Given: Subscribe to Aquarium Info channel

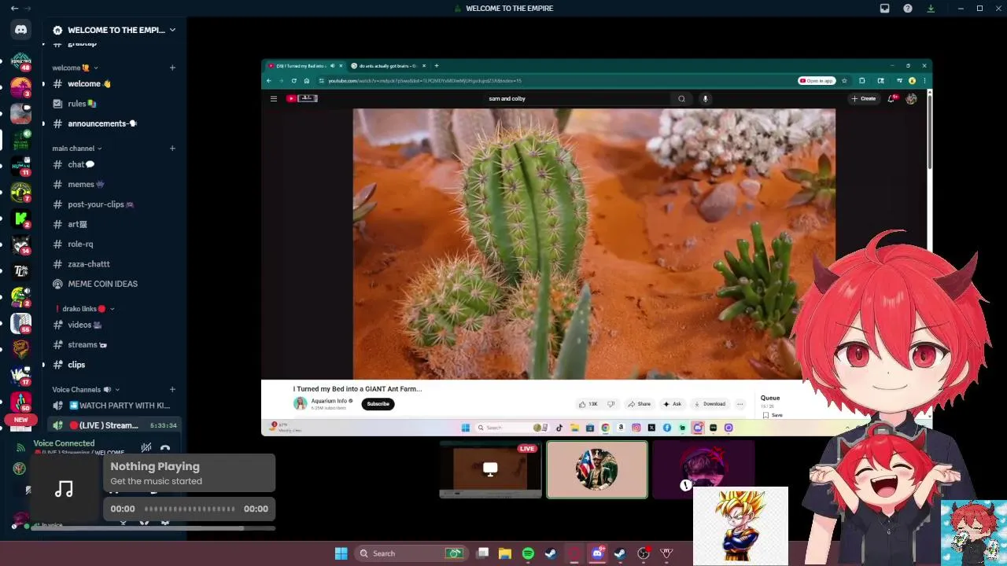Looking at the screenshot, I should (378, 404).
